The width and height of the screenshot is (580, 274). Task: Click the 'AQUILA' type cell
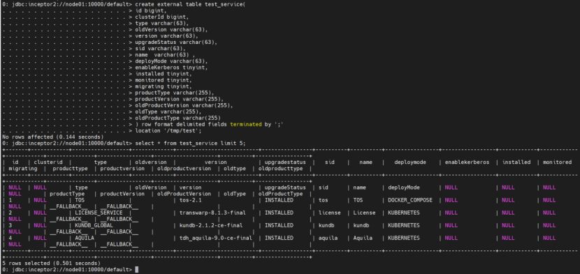pos(85,238)
